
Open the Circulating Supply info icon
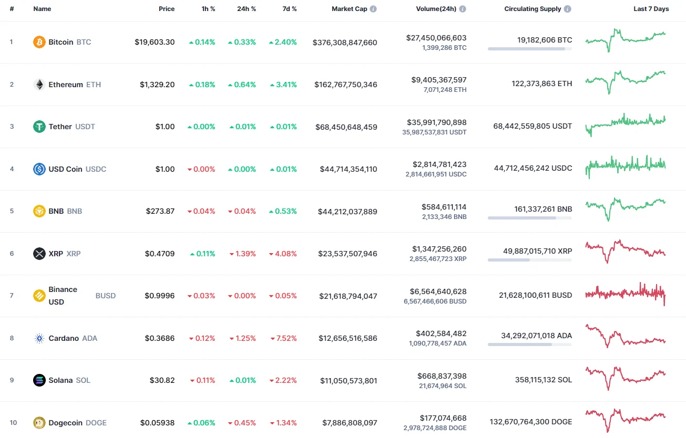coord(567,8)
